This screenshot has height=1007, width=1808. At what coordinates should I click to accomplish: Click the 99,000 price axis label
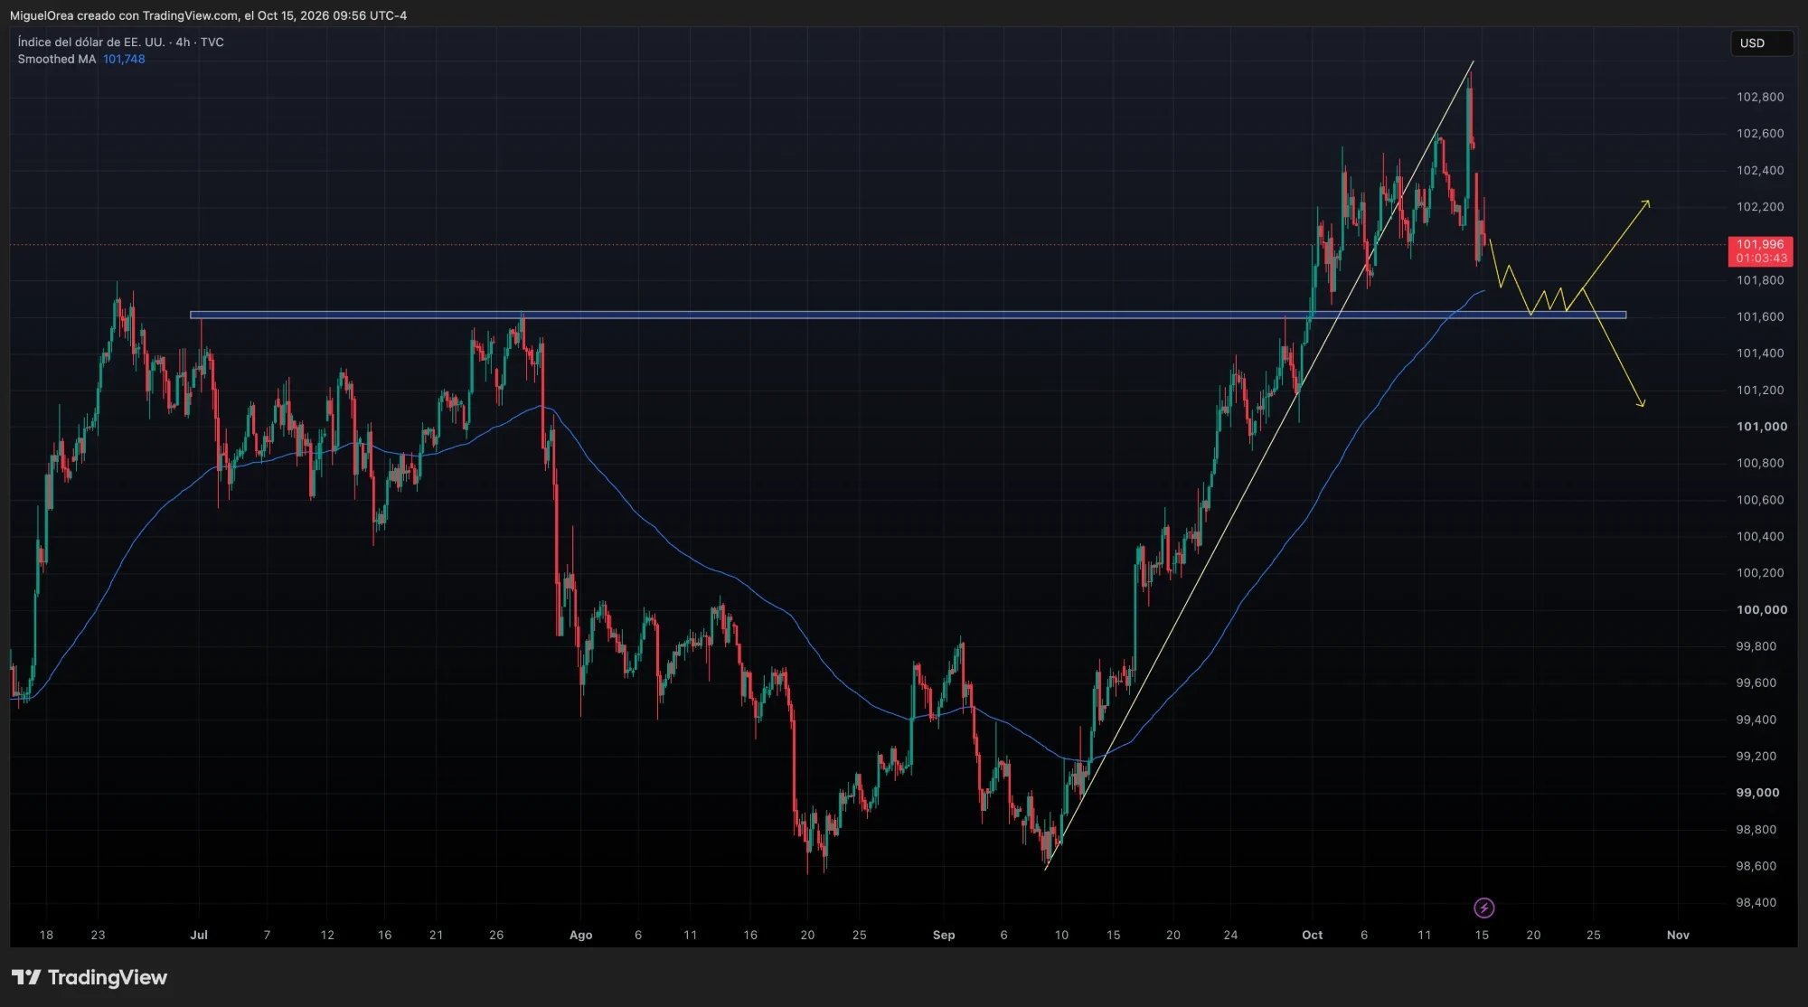pos(1757,792)
